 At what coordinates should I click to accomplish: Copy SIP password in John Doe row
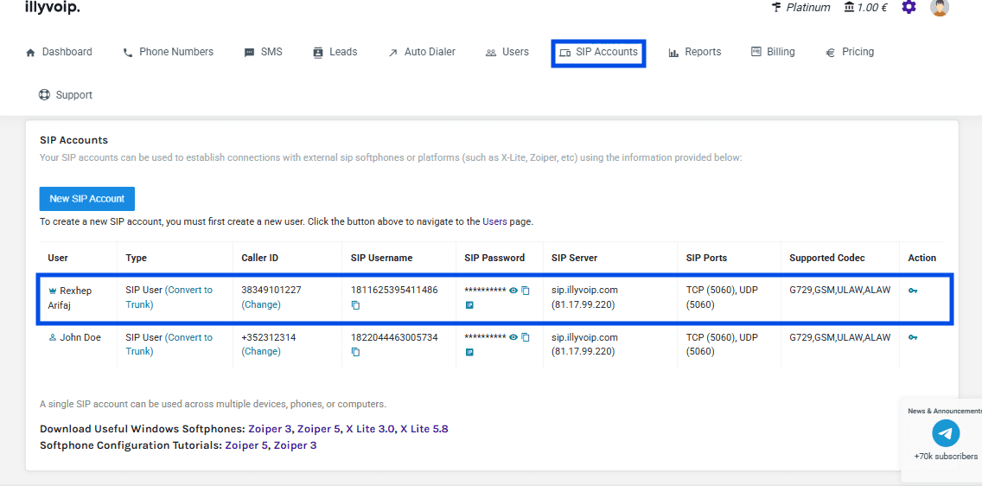pos(526,338)
